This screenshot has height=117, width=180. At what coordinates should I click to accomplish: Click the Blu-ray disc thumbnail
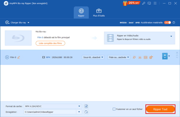(x=18, y=38)
